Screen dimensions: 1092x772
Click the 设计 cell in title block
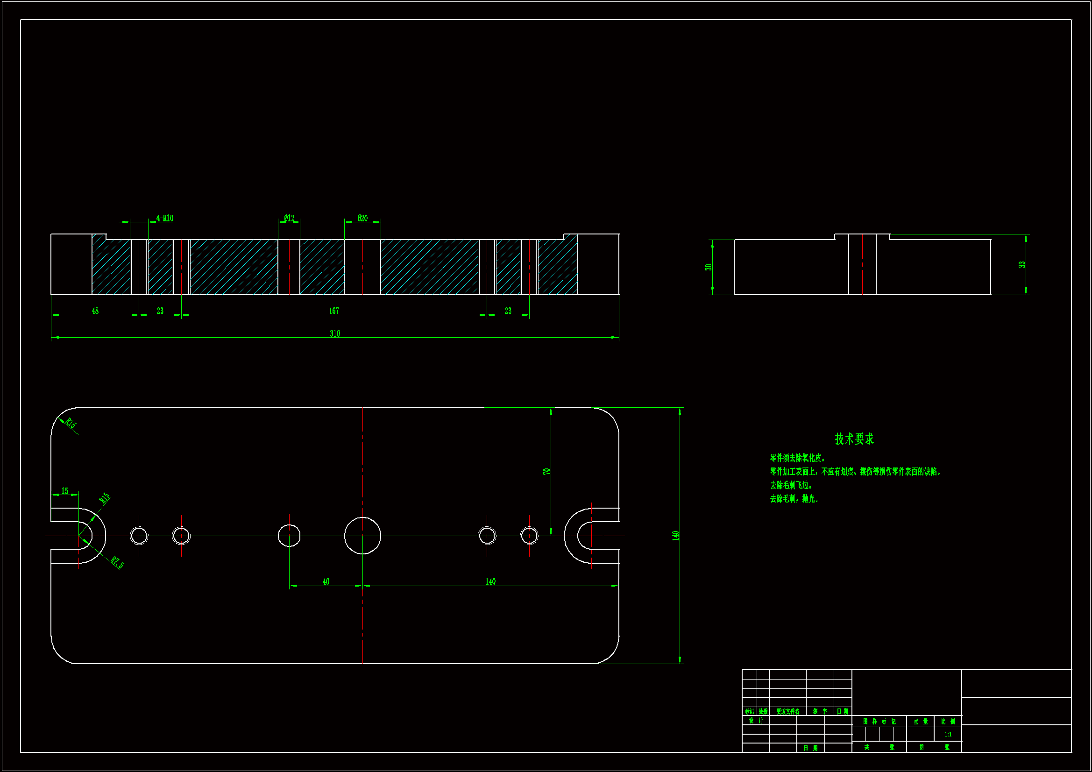pyautogui.click(x=755, y=721)
